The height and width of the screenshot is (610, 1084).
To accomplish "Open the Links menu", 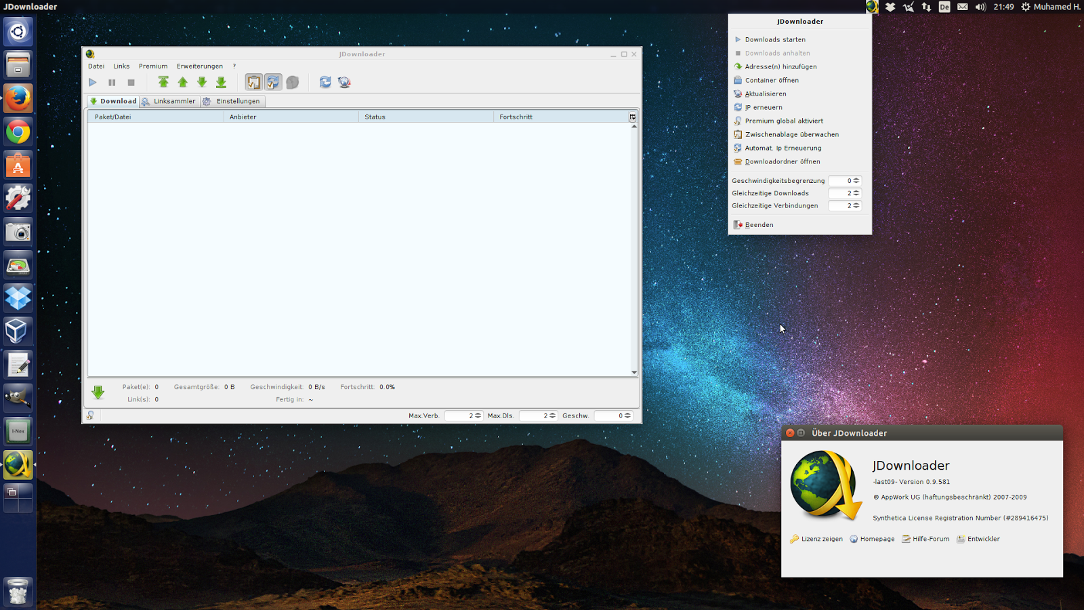I will (x=121, y=66).
